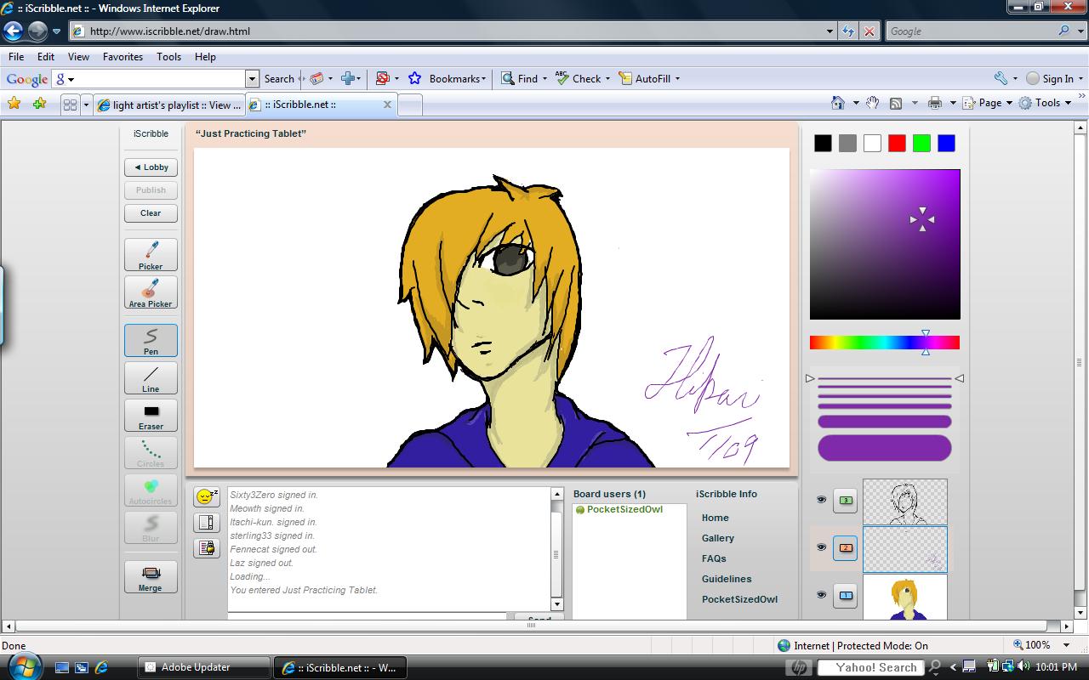Select the Area Picker tool
Screen dimensions: 1089x680
pyautogui.click(x=151, y=292)
